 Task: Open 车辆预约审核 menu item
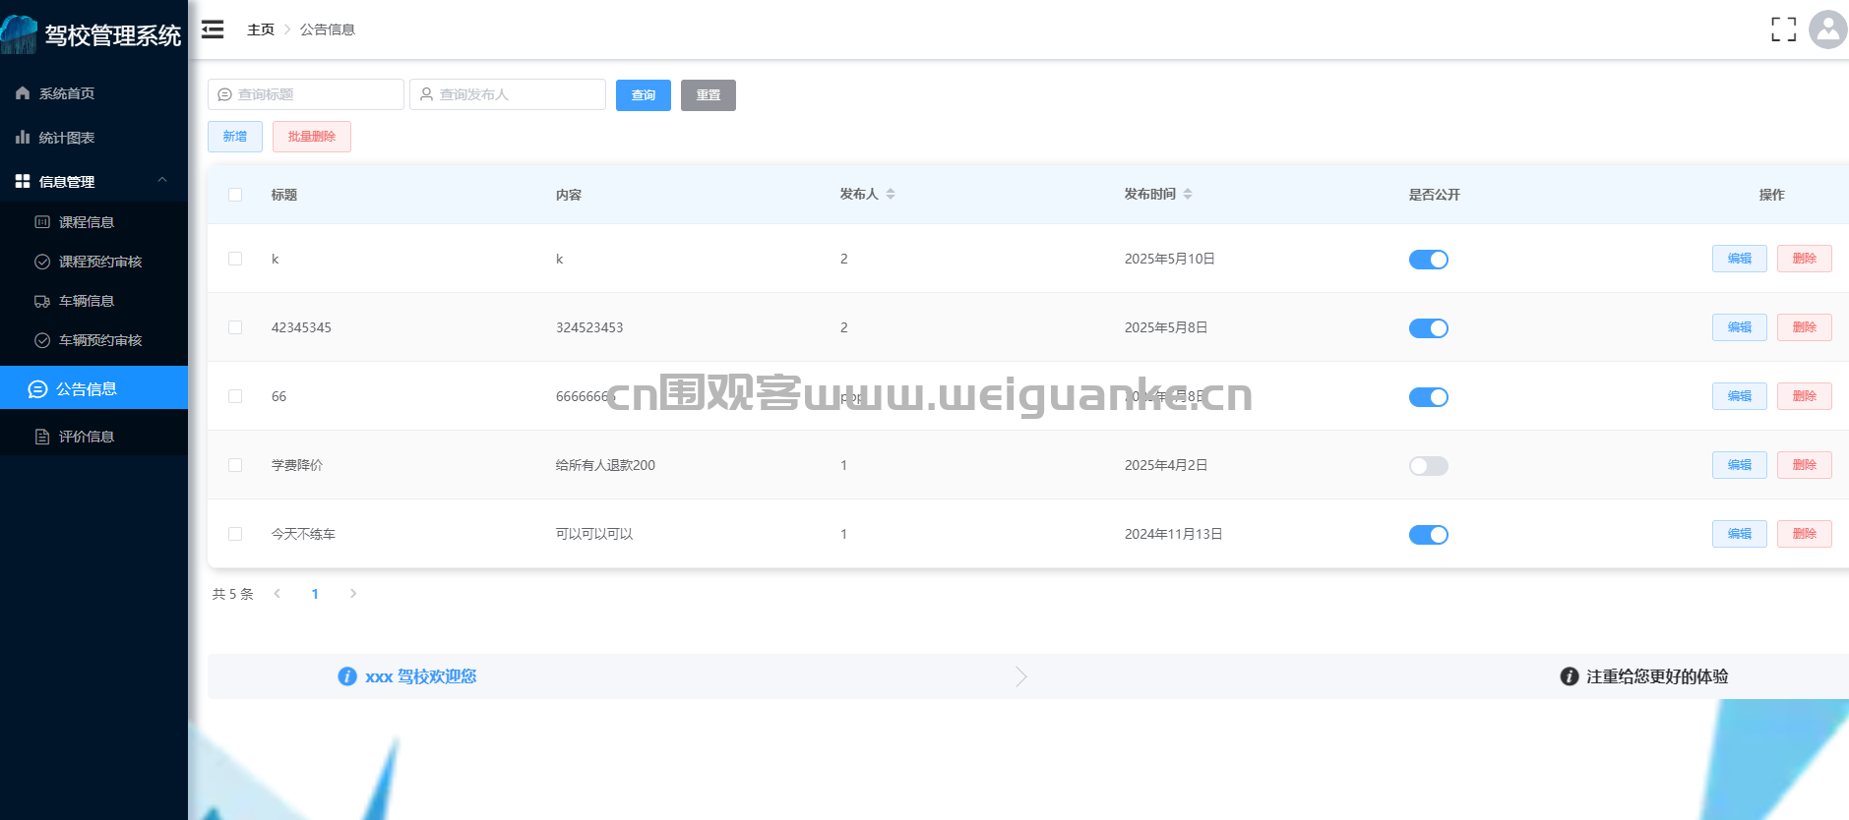click(x=93, y=340)
